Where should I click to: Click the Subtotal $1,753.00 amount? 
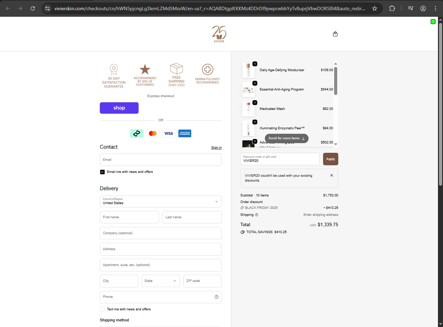click(x=330, y=195)
